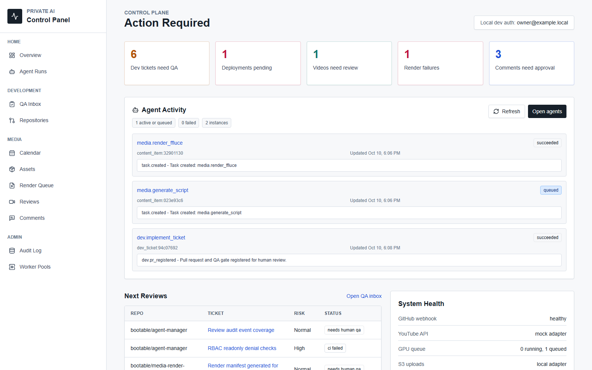
Task: Click the Audit Log database icon
Action: coord(12,250)
